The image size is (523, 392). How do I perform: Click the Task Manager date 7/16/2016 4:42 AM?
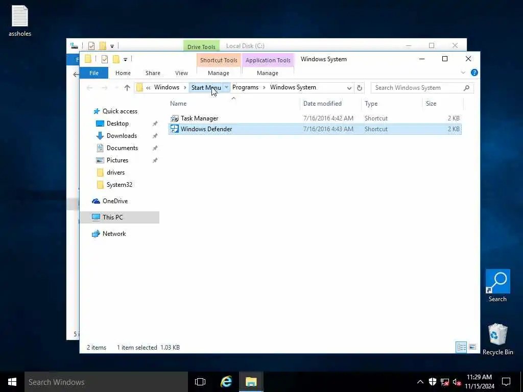tap(328, 118)
